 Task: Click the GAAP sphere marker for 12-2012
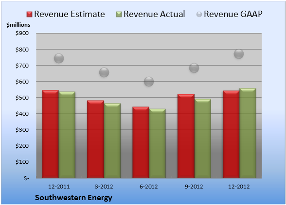click(x=239, y=54)
